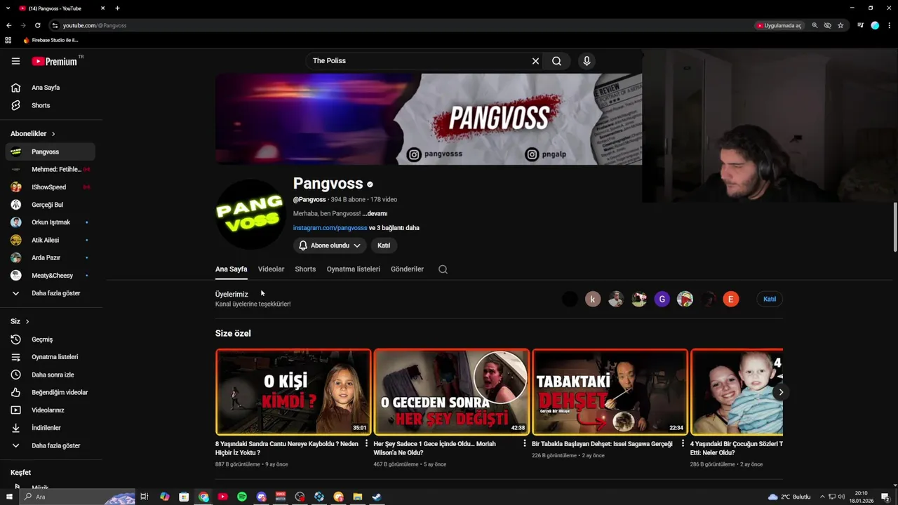
Task: Click the Katıl button beside subscribe
Action: click(x=384, y=245)
